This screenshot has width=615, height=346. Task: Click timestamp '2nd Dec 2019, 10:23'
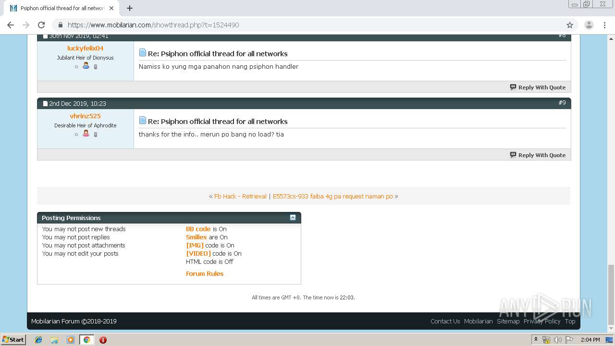pos(77,103)
